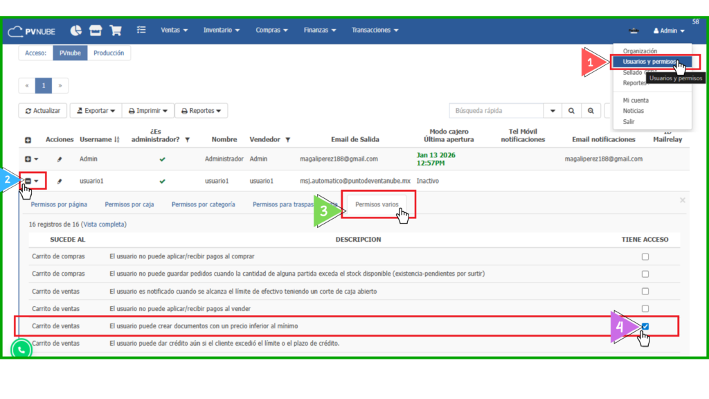Click the edit pencil for usuario1
The width and height of the screenshot is (709, 399).
pyautogui.click(x=60, y=181)
